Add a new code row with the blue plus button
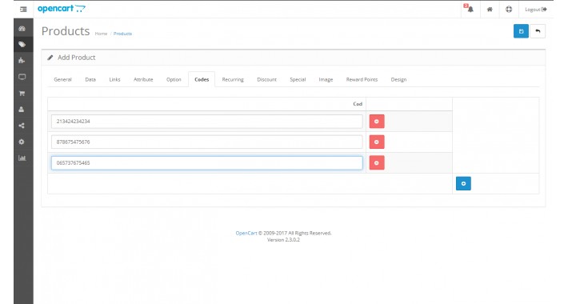568x304 pixels. coord(463,184)
